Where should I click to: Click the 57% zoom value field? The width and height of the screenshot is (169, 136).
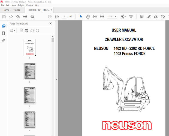click(x=110, y=17)
